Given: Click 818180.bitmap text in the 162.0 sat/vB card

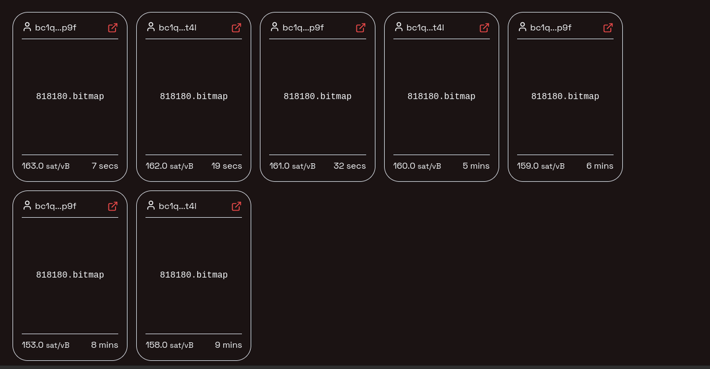Looking at the screenshot, I should 193,96.
